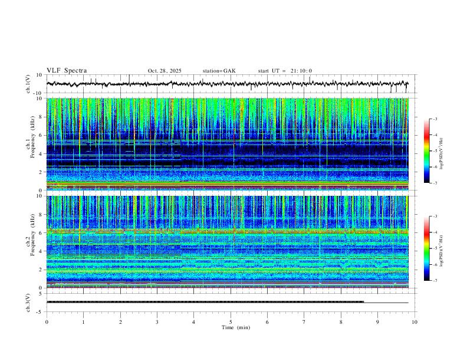Viewport: 467px width, 361px height.
Task: Click the ch.1 voltage waveform trace panel
Action: [231, 84]
